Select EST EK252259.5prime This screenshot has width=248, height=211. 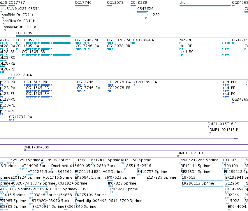point(24,160)
